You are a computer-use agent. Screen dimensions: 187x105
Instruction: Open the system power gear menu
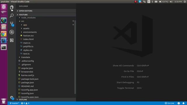[185, 2]
